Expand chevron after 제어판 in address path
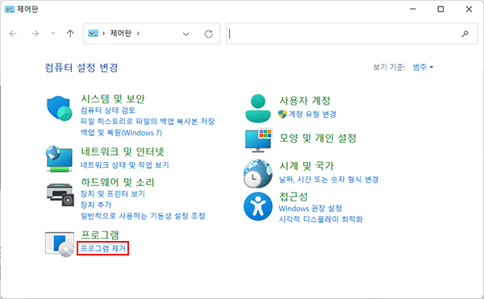 (138, 33)
